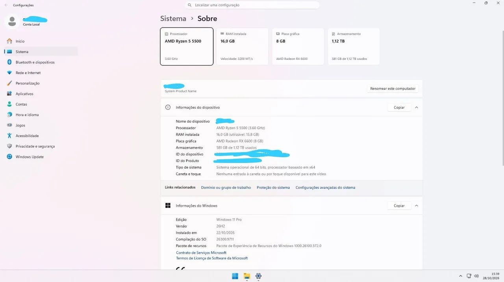Show hidden tray icons chevron

coord(461,276)
